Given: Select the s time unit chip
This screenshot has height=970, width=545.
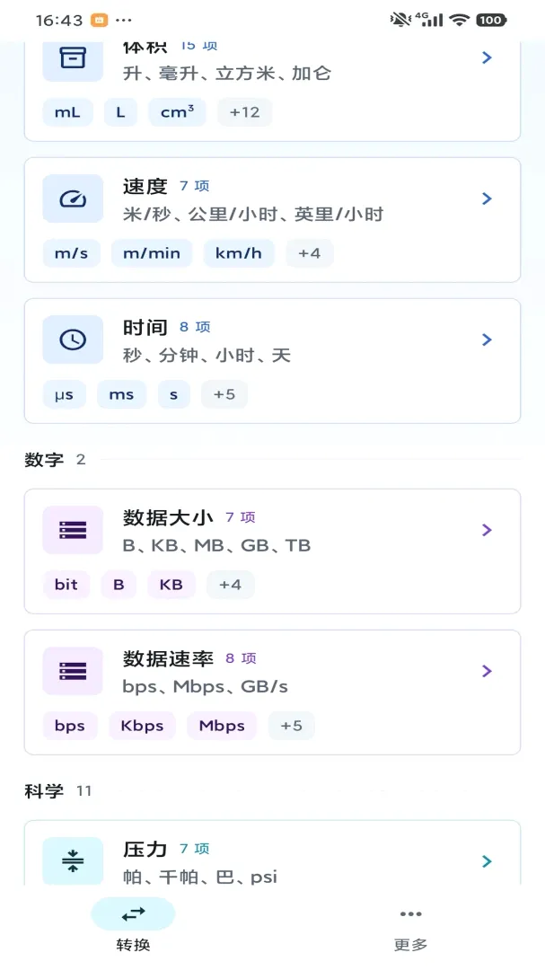Looking at the screenshot, I should pyautogui.click(x=174, y=394).
